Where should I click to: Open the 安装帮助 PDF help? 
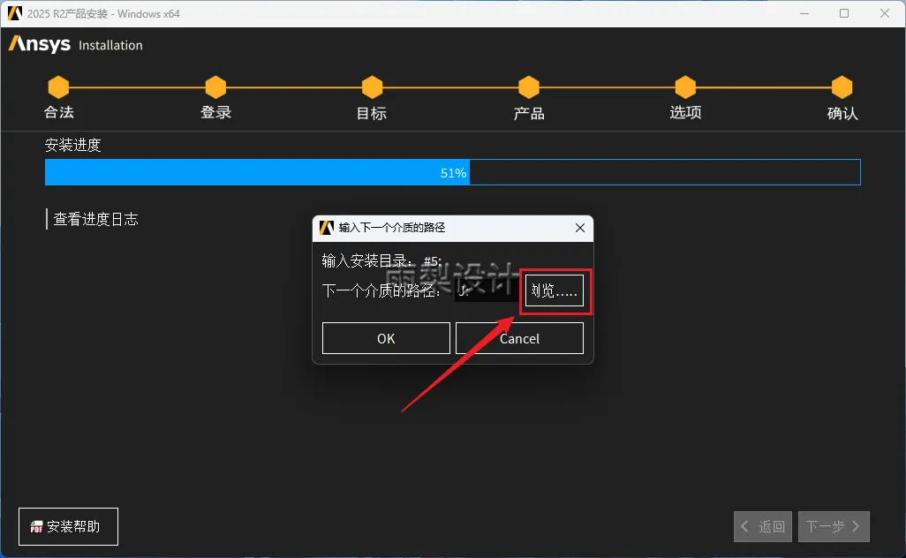coord(68,526)
